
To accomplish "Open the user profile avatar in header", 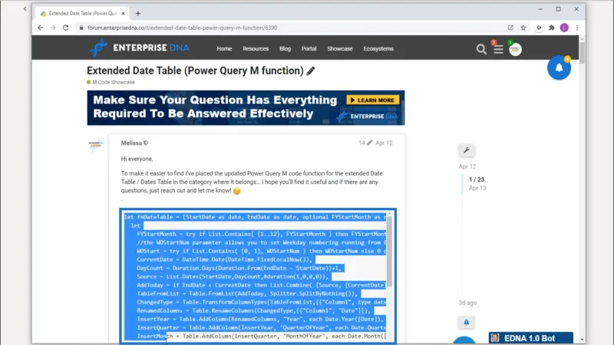I will [x=515, y=49].
